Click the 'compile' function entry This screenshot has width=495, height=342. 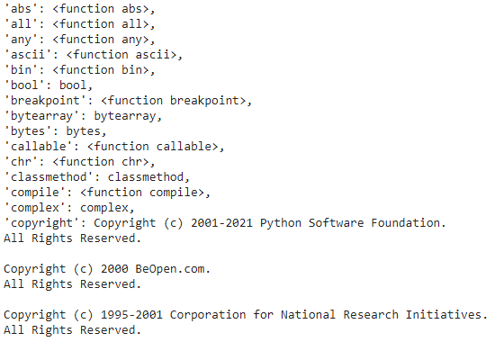[x=107, y=193]
